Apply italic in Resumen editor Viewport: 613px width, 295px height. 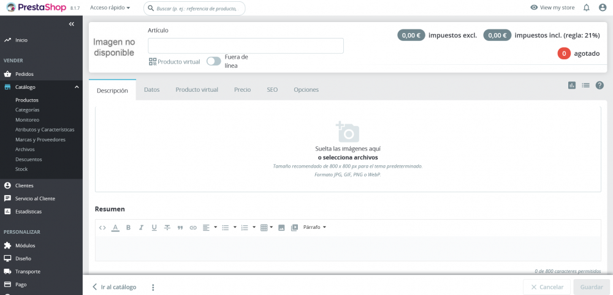(x=141, y=228)
